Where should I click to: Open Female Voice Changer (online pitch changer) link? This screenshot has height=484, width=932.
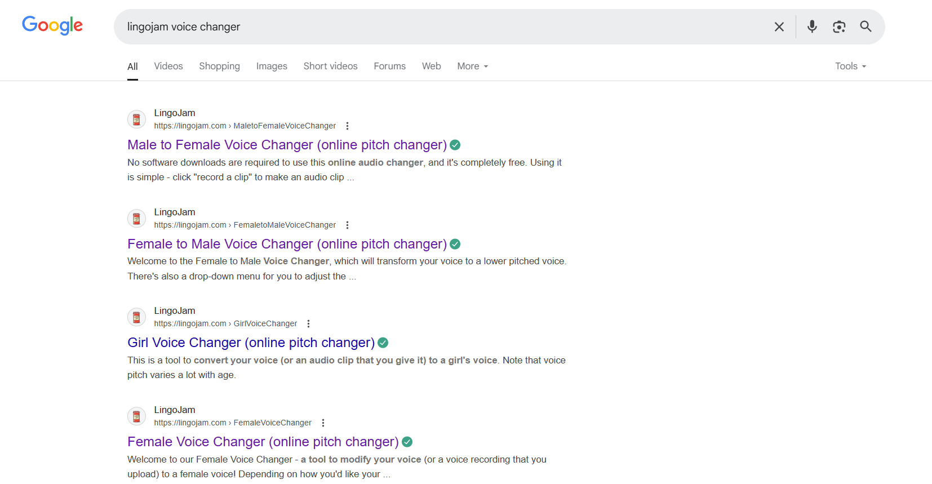263,442
